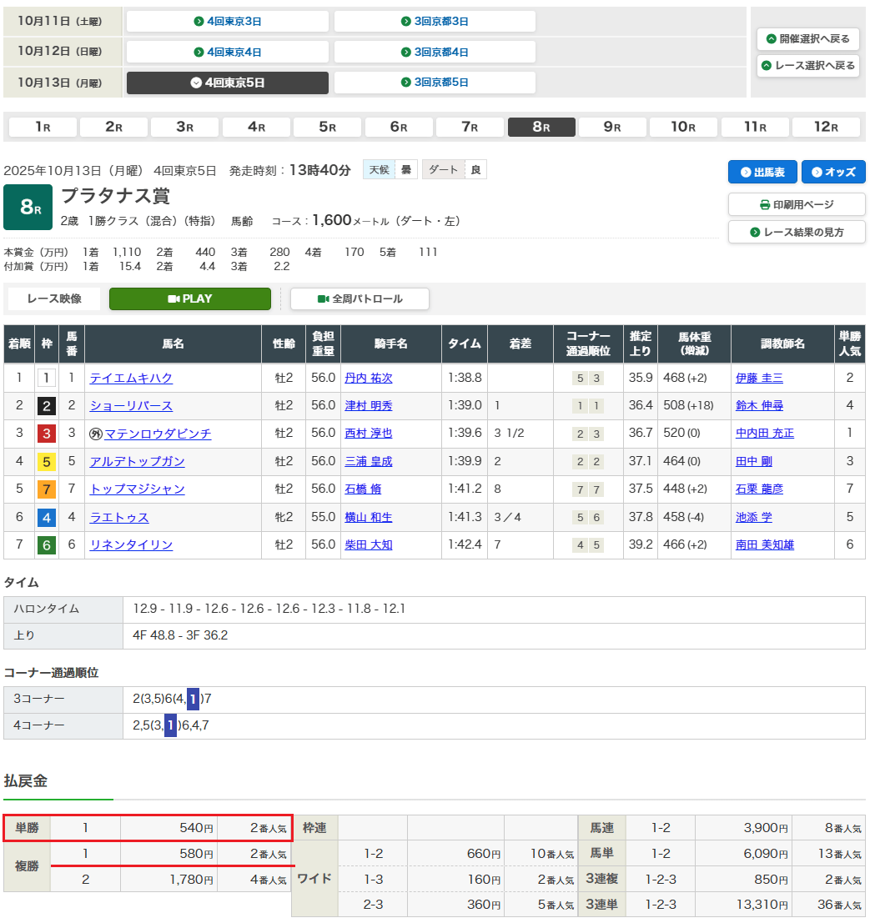This screenshot has height=923, width=870.
Task: Open the オッズ odds page
Action: [x=833, y=172]
